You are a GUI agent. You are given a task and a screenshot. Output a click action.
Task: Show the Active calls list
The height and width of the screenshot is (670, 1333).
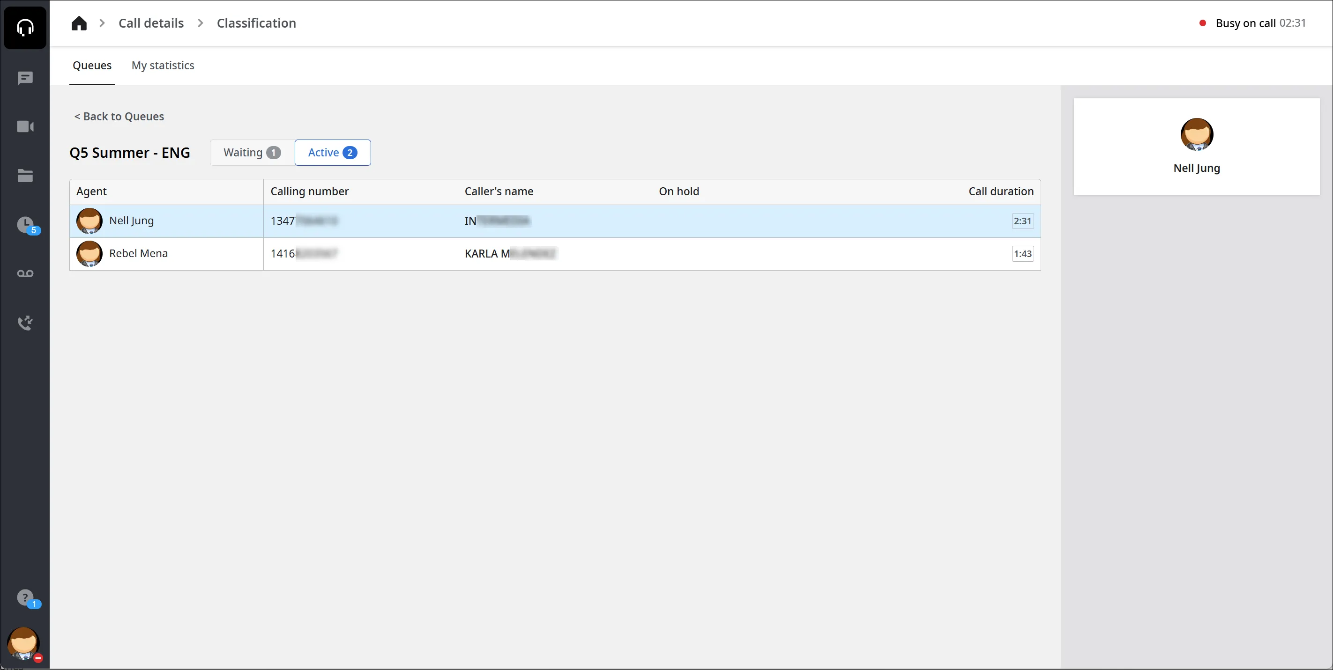tap(333, 153)
